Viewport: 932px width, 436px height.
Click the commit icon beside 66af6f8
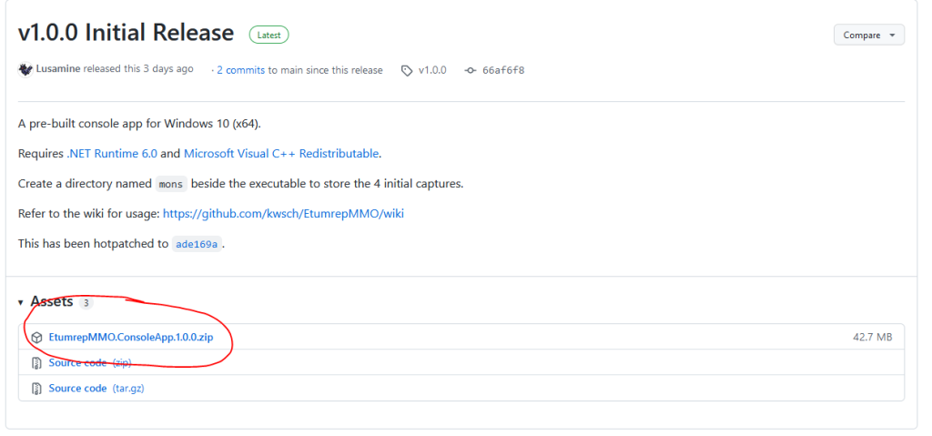click(470, 70)
